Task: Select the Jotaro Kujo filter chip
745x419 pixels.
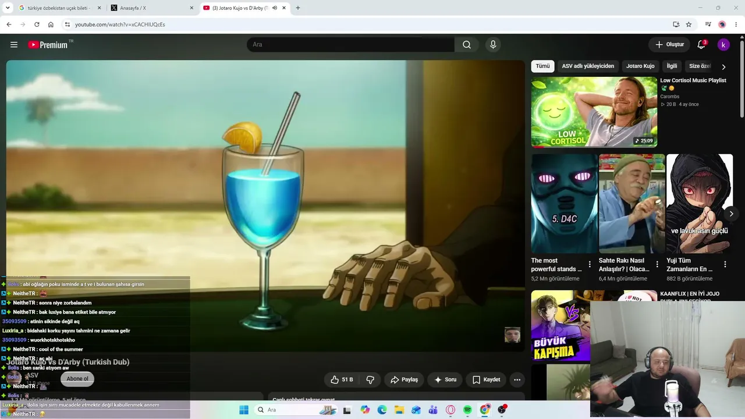Action: click(x=640, y=66)
